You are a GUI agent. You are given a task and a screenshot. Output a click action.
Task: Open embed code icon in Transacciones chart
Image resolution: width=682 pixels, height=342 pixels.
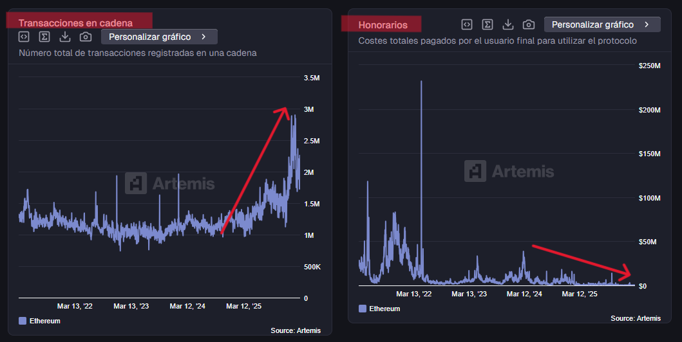tap(24, 37)
